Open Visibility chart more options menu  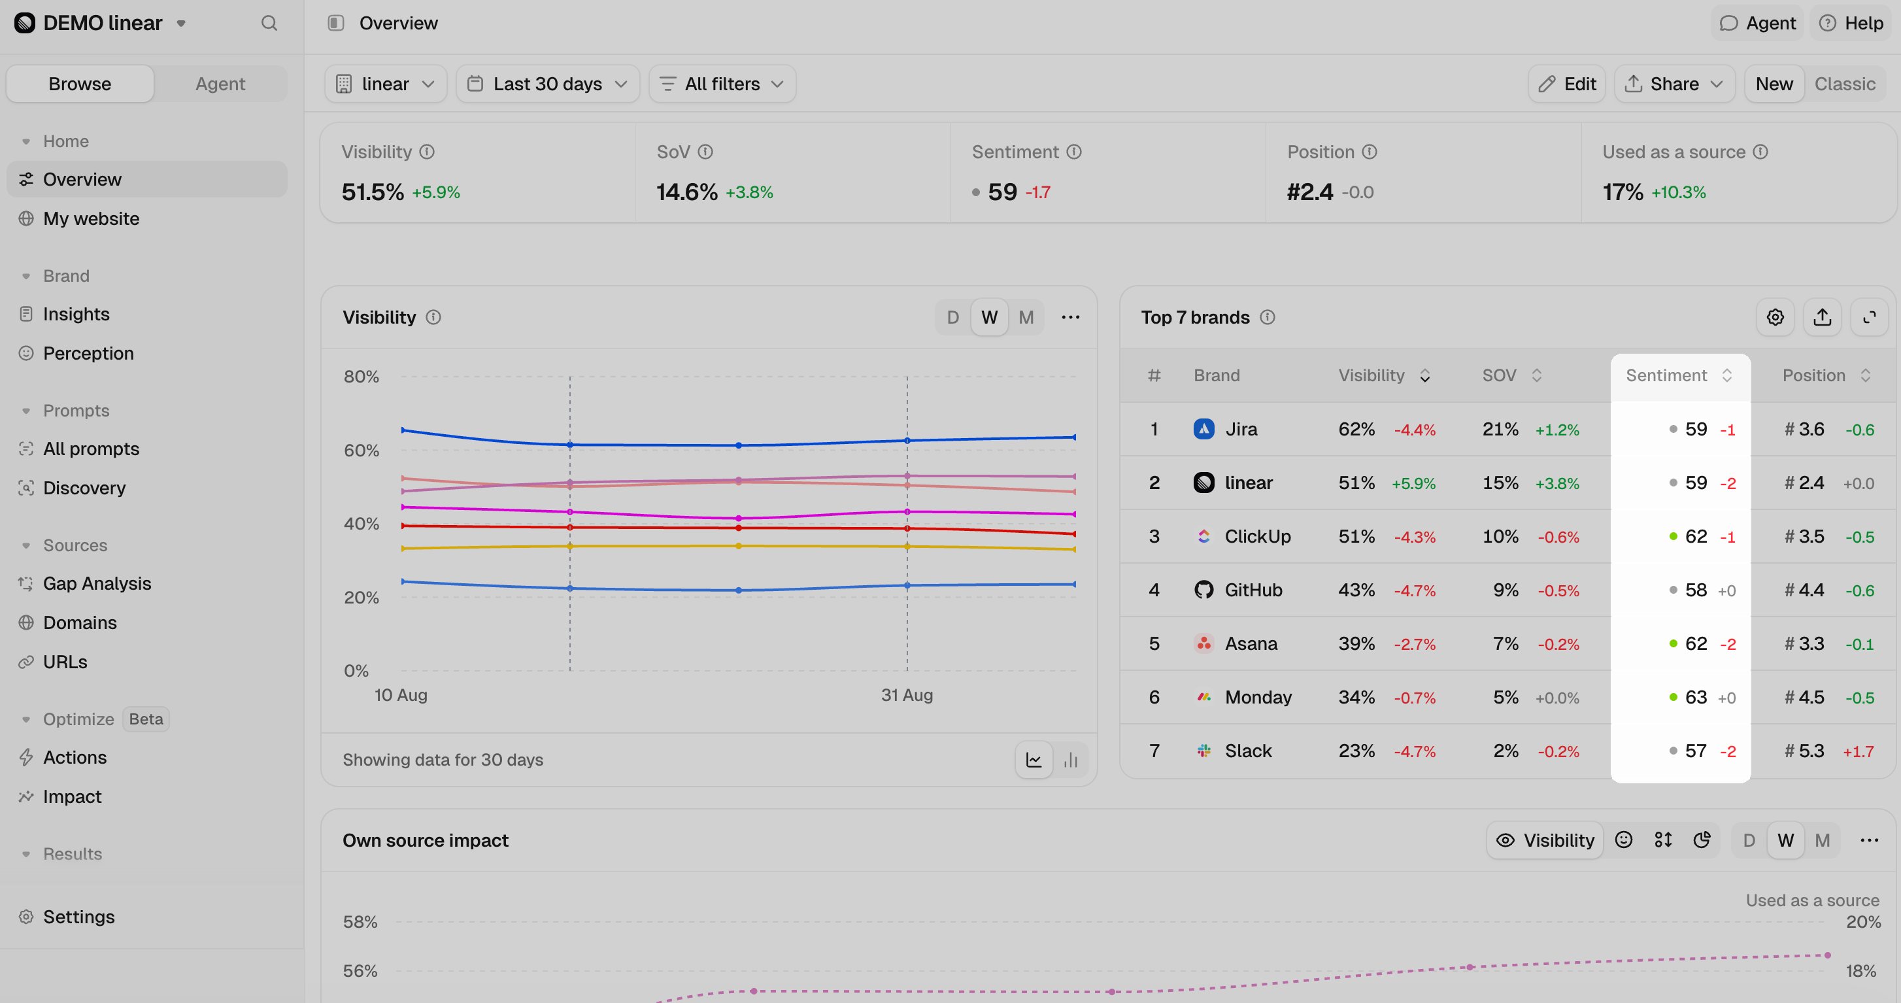(1070, 316)
